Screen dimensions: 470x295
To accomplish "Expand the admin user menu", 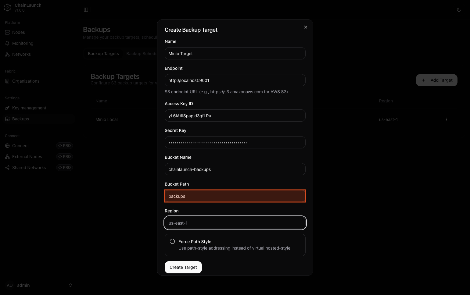I will click(70, 285).
